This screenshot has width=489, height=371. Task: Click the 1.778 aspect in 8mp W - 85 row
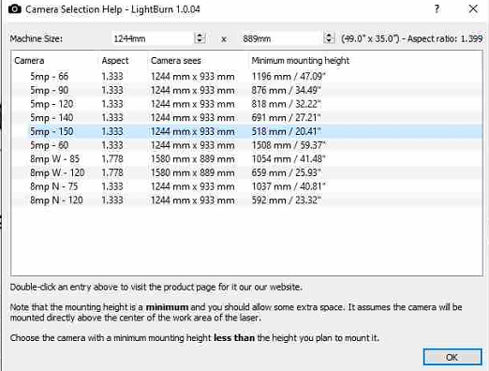(112, 159)
